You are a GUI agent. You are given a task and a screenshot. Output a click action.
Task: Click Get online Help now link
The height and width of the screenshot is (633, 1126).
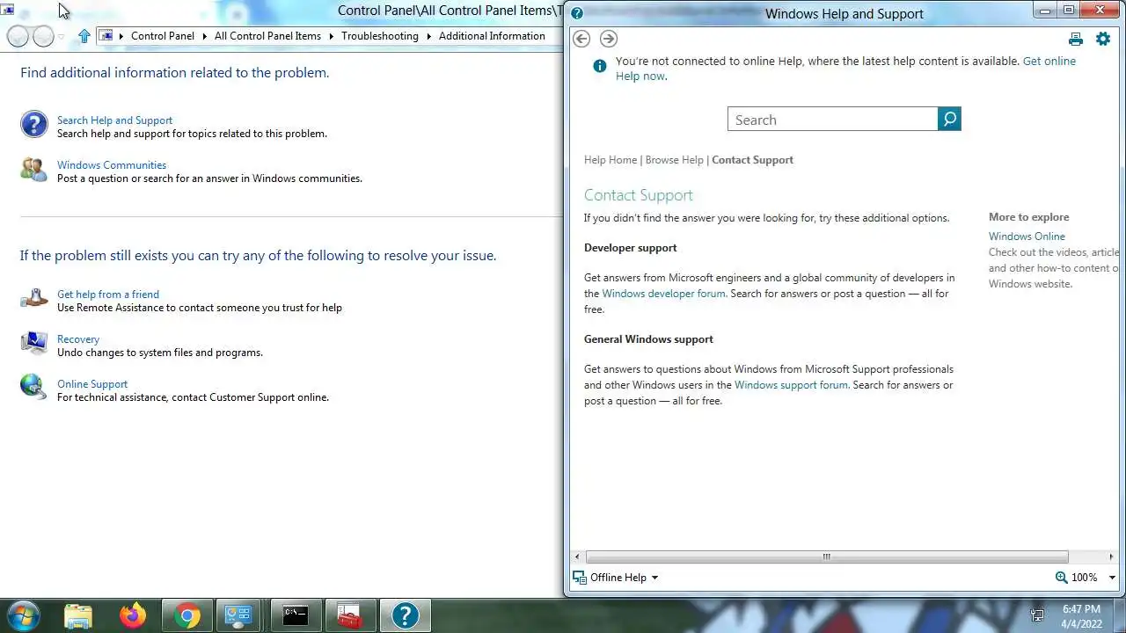[1049, 62]
